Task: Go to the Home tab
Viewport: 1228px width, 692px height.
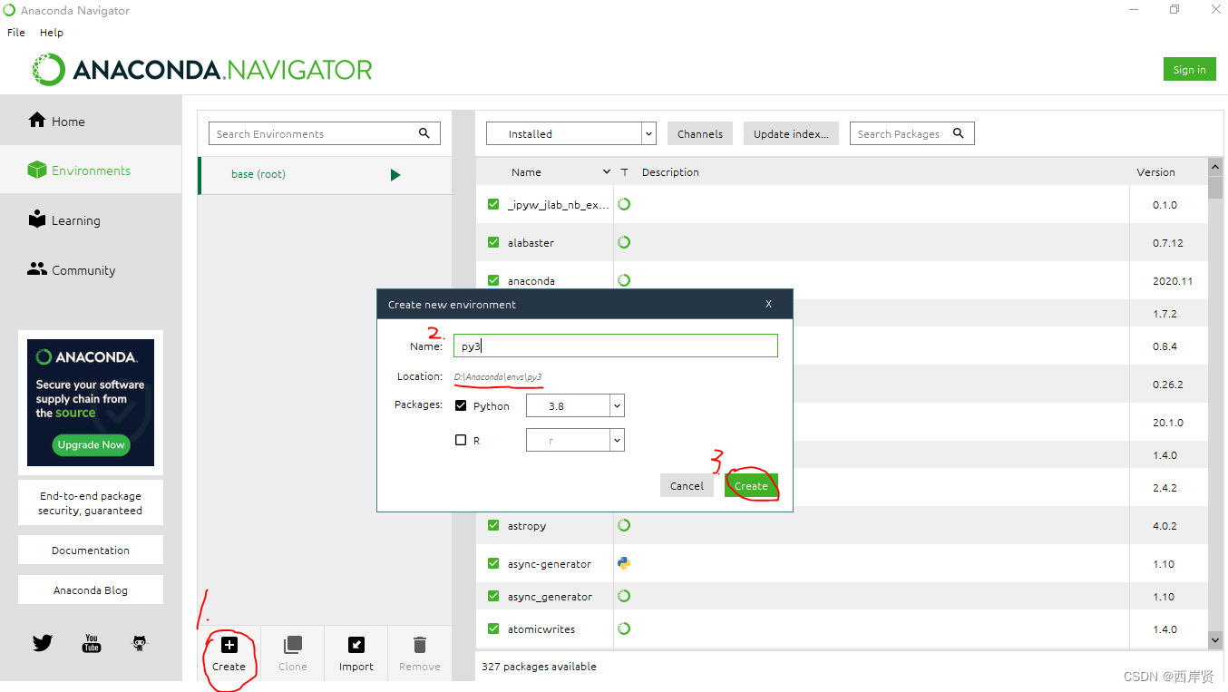Action: pyautogui.click(x=91, y=121)
